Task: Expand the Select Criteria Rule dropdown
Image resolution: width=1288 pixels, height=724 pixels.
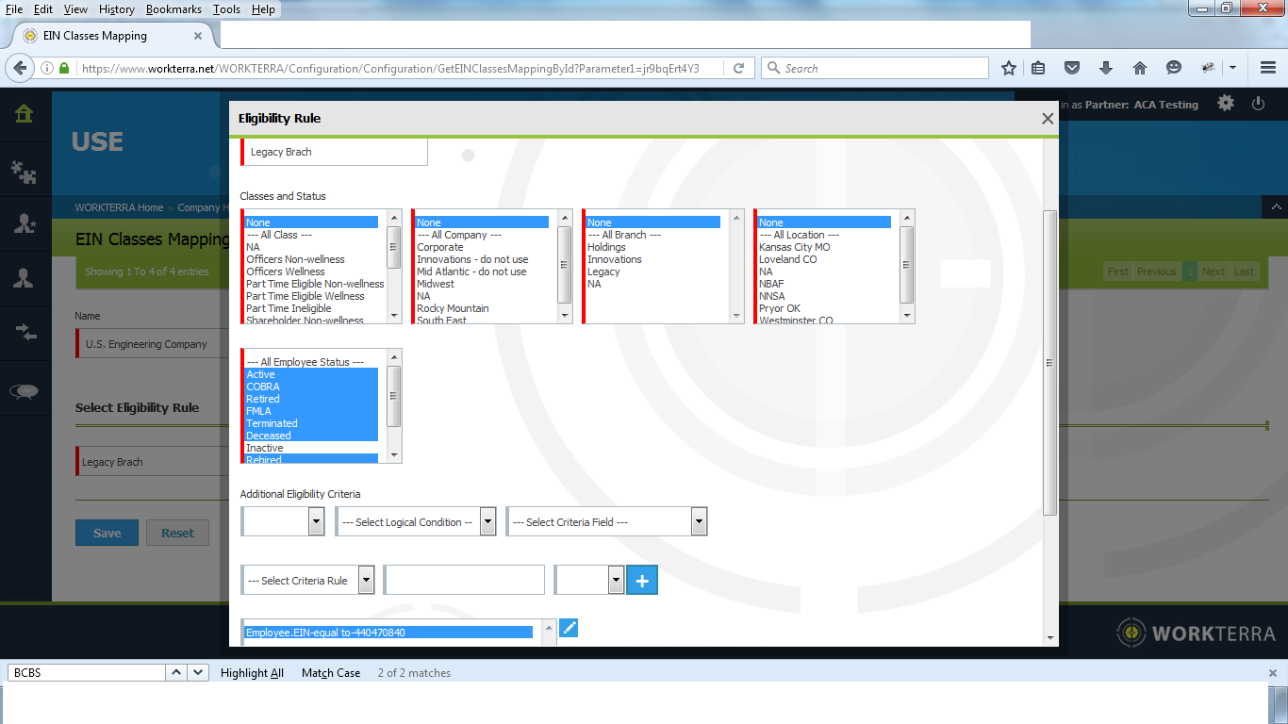Action: (308, 581)
